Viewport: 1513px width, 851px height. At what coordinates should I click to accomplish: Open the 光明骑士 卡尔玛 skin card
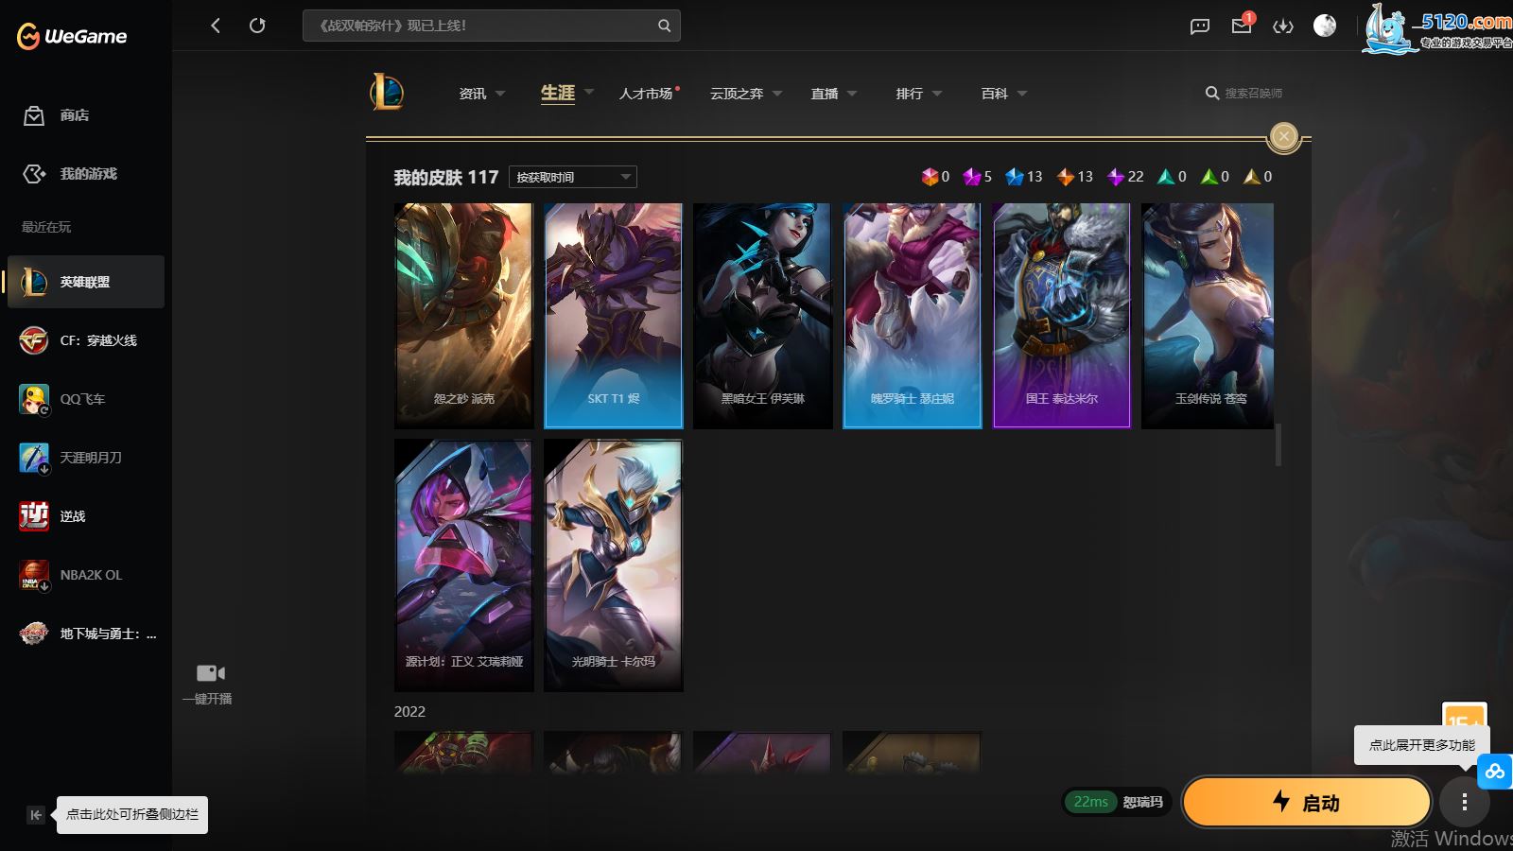(614, 565)
